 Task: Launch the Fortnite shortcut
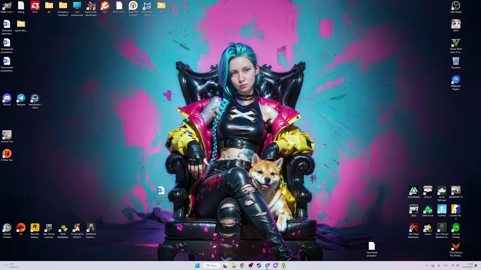click(442, 211)
